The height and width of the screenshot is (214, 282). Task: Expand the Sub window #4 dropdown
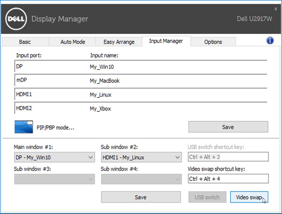coord(141,179)
